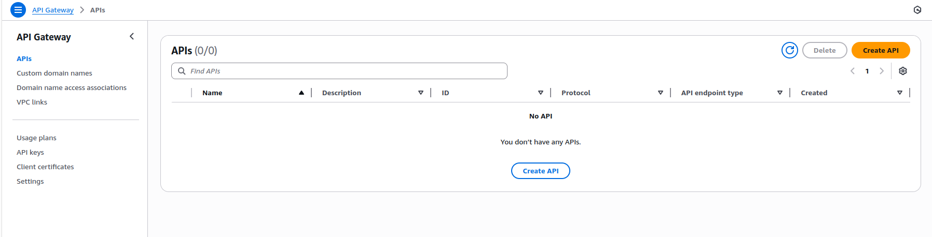This screenshot has width=932, height=237.
Task: Go to VPC links
Action: (32, 102)
